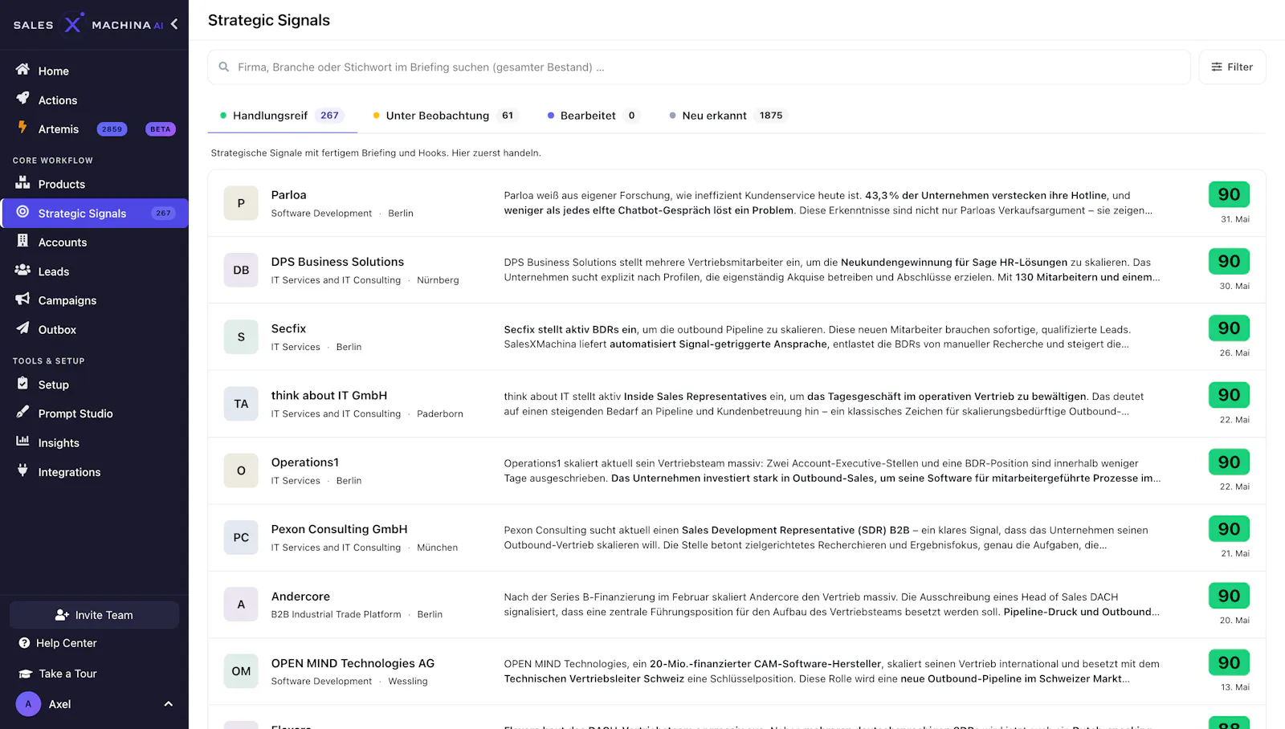Click the Integrations plug icon
The image size is (1285, 729).
pos(22,470)
